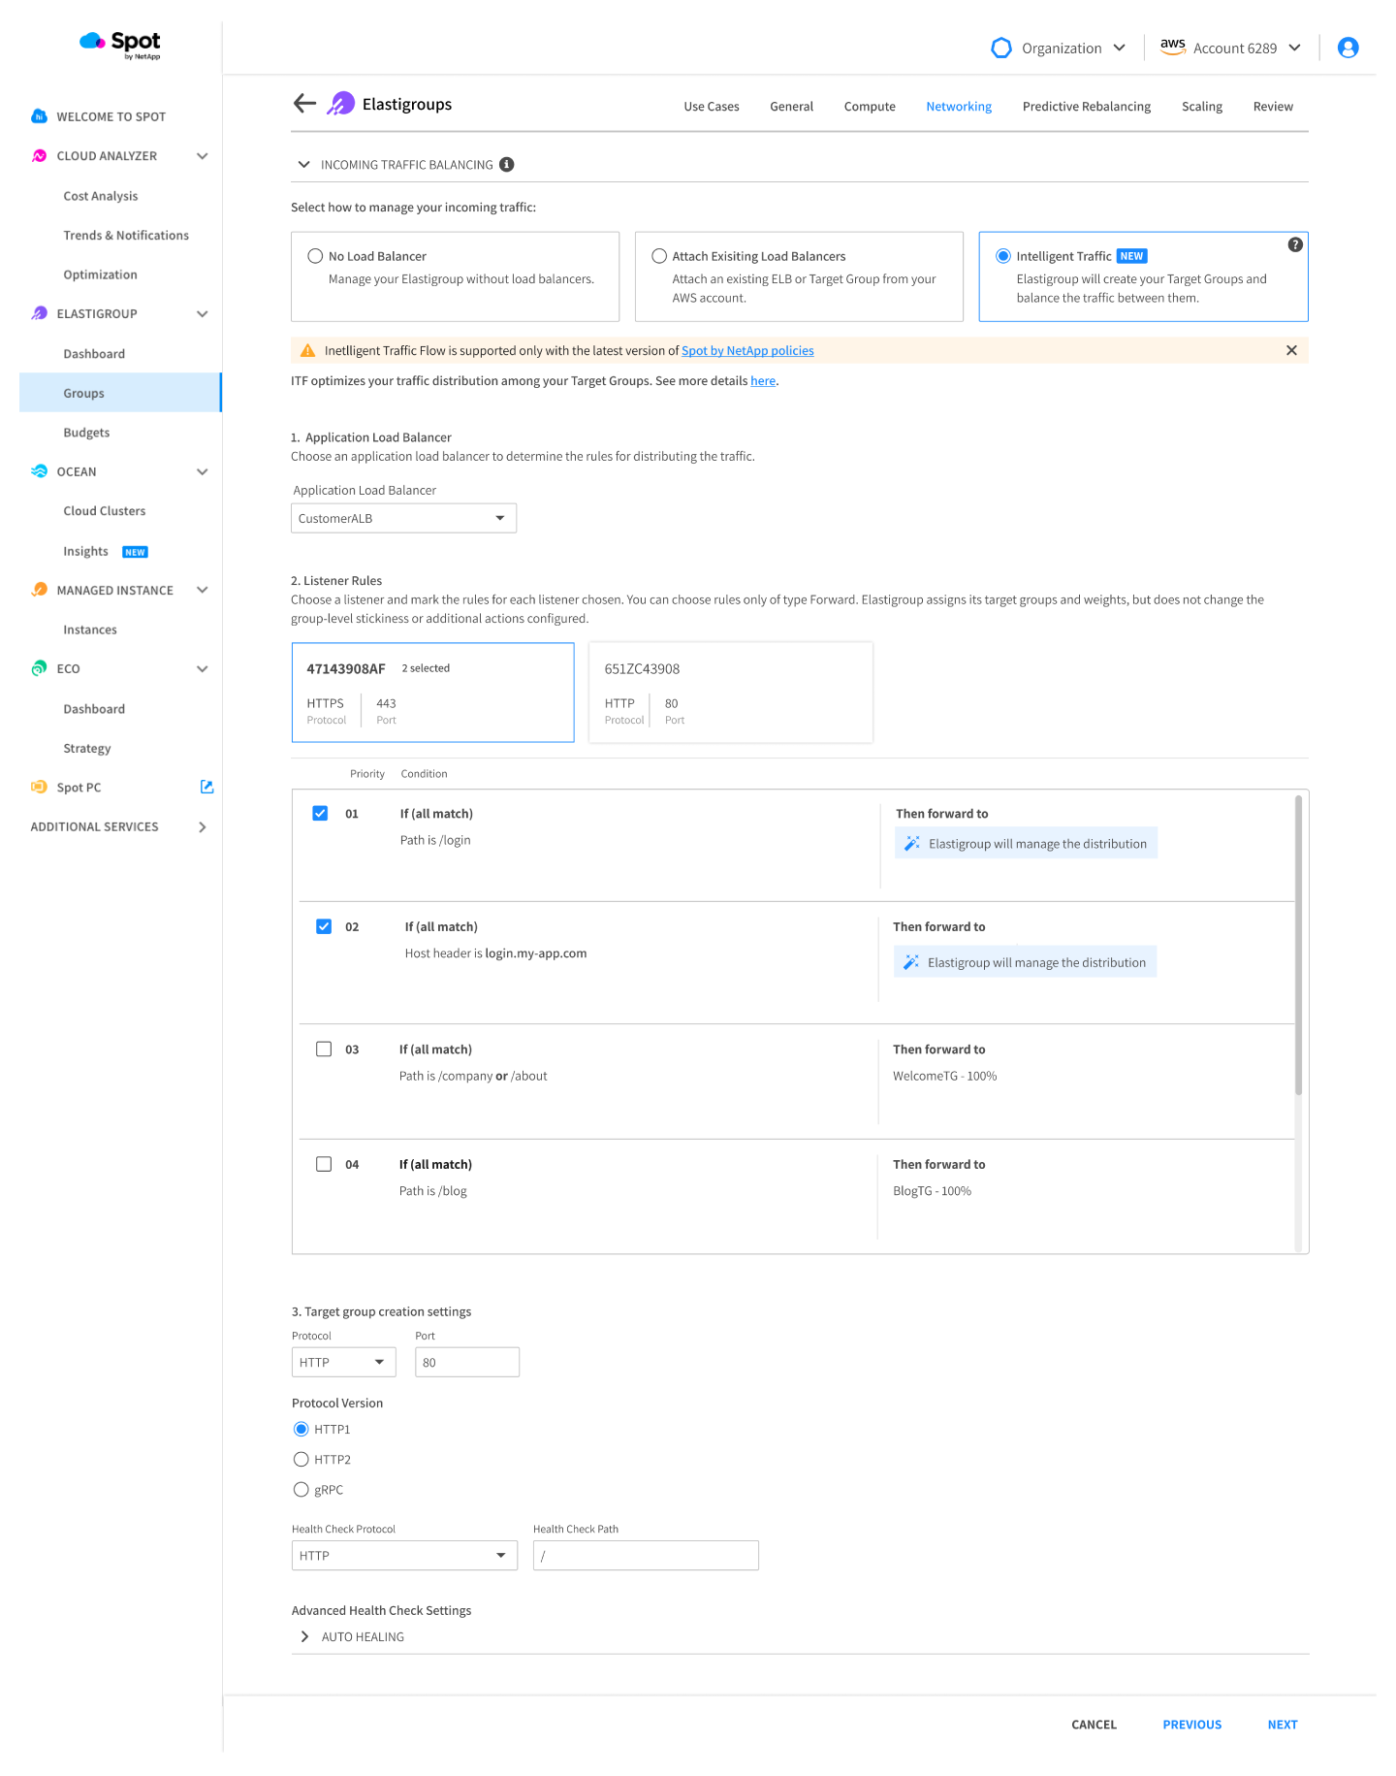The image size is (1396, 1776).
Task: Click the back arrow next to Elastigroups
Action: tap(304, 104)
